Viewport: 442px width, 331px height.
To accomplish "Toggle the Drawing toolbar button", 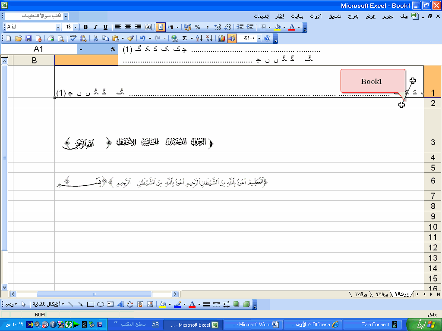I will (232, 38).
